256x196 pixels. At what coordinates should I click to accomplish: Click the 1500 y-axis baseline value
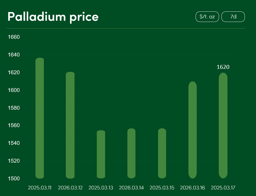click(x=13, y=179)
